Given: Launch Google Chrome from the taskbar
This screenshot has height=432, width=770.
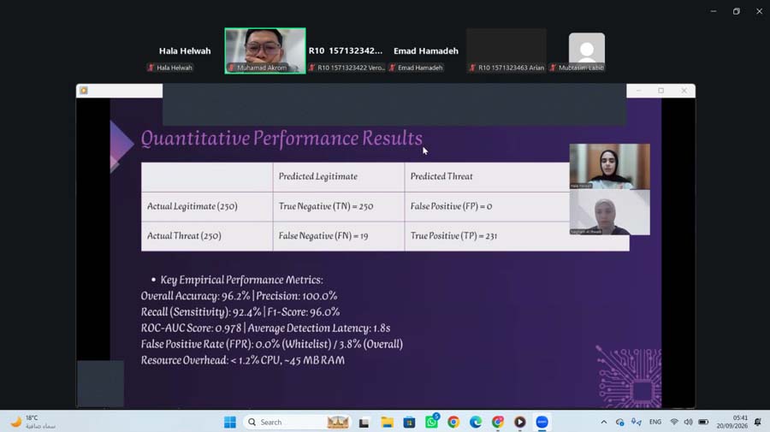Looking at the screenshot, I should (453, 423).
